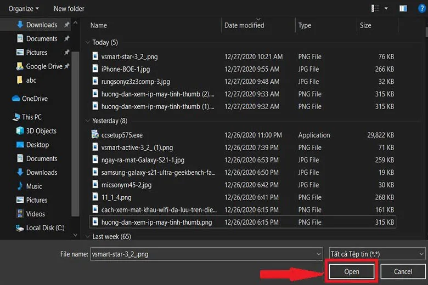The image size is (428, 285).
Task: Open the Videos folder in sidebar
Action: point(36,214)
